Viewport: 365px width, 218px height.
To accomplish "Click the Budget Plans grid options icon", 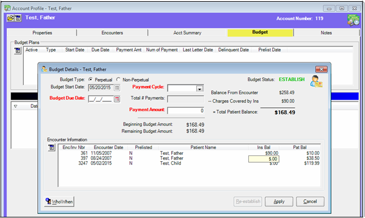I will (17, 50).
